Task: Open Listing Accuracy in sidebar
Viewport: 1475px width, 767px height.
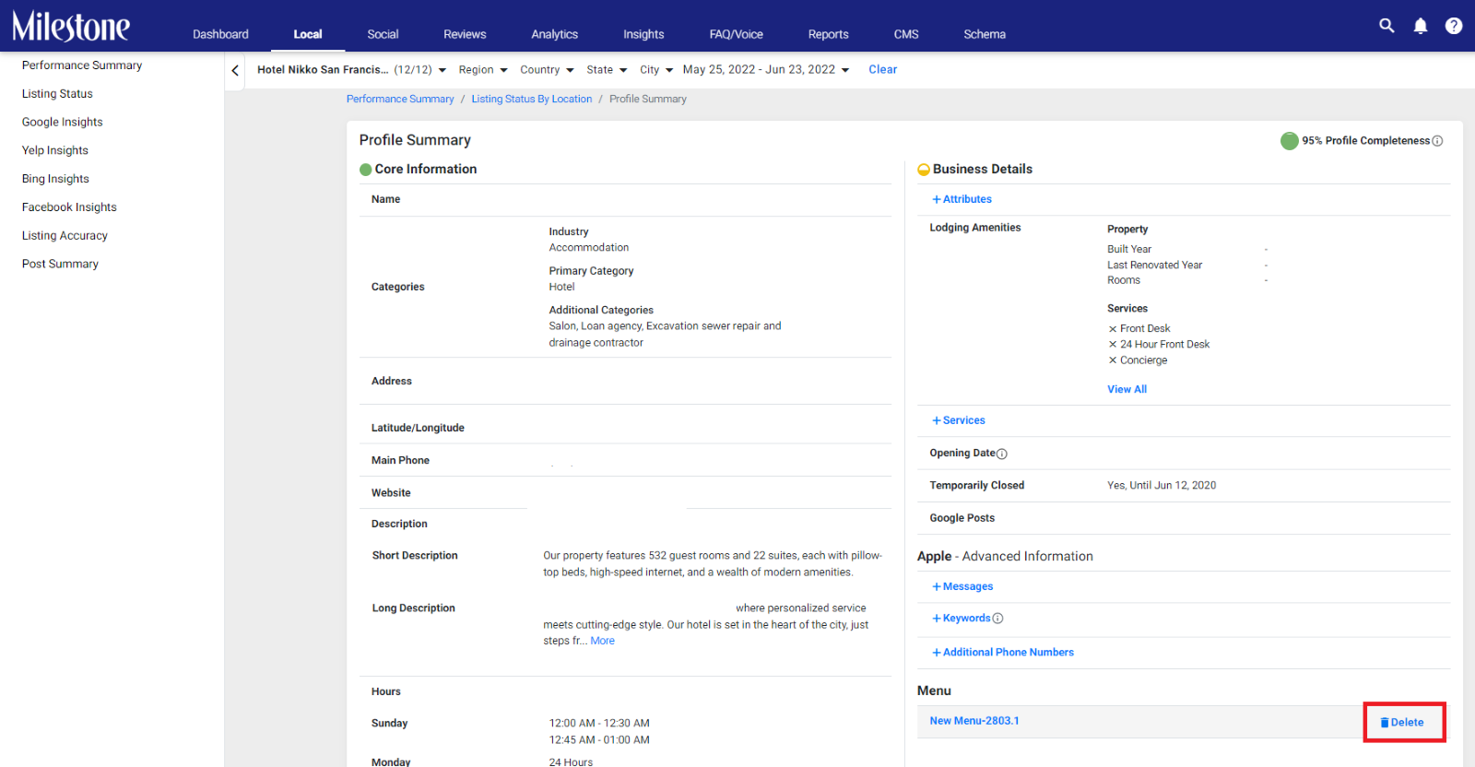Action: point(65,236)
